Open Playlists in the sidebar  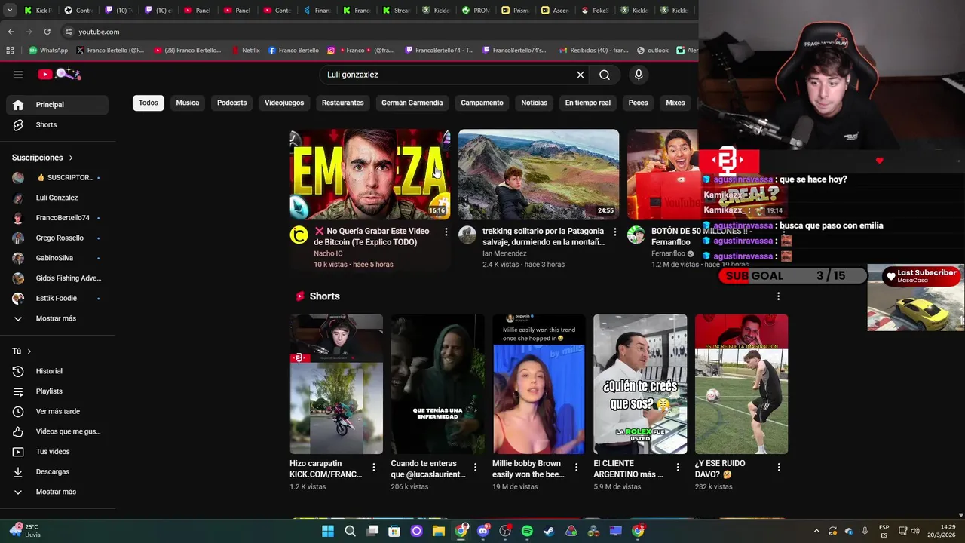coord(57,391)
